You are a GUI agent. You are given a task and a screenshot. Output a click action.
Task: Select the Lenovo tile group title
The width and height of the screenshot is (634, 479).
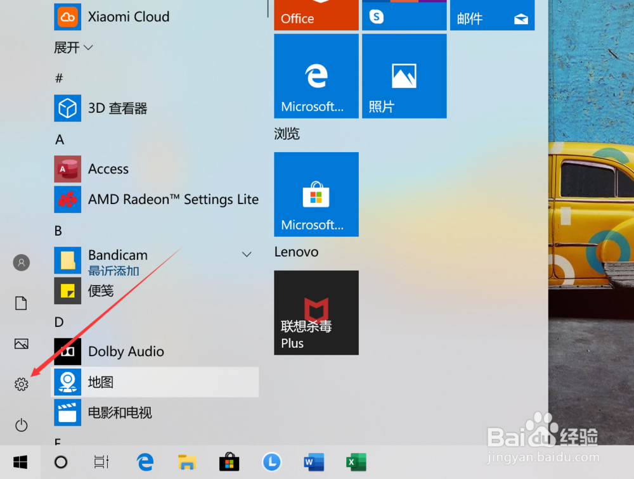296,252
